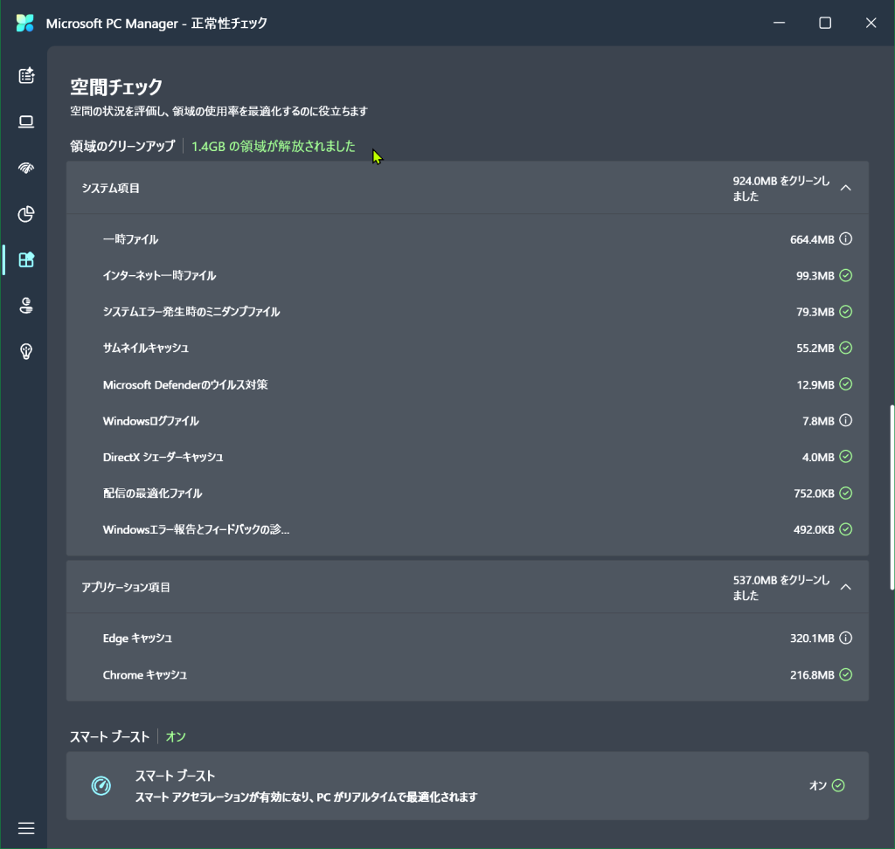
Task: Click the 1.4GB の領域が解放されました text
Action: tap(274, 147)
